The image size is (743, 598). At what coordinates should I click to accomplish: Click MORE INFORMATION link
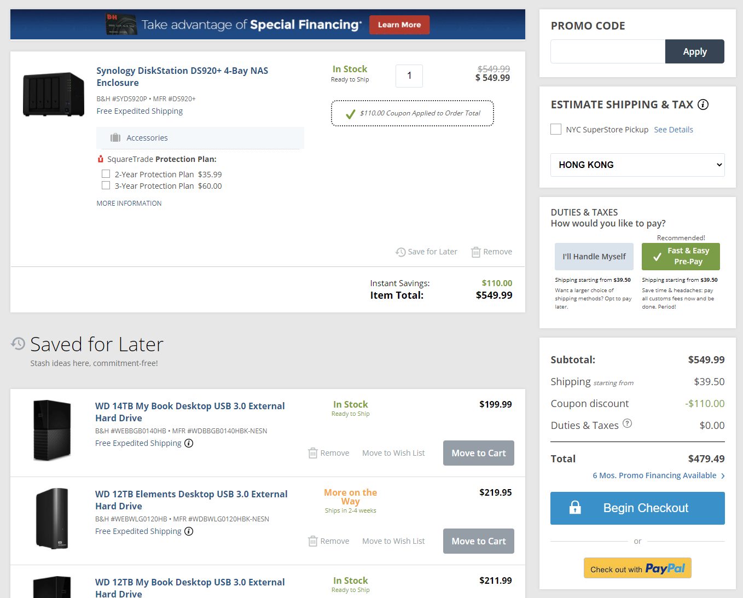pyautogui.click(x=129, y=203)
